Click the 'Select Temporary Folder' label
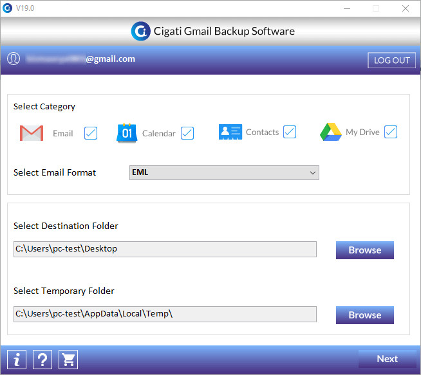421x375 pixels. point(64,291)
